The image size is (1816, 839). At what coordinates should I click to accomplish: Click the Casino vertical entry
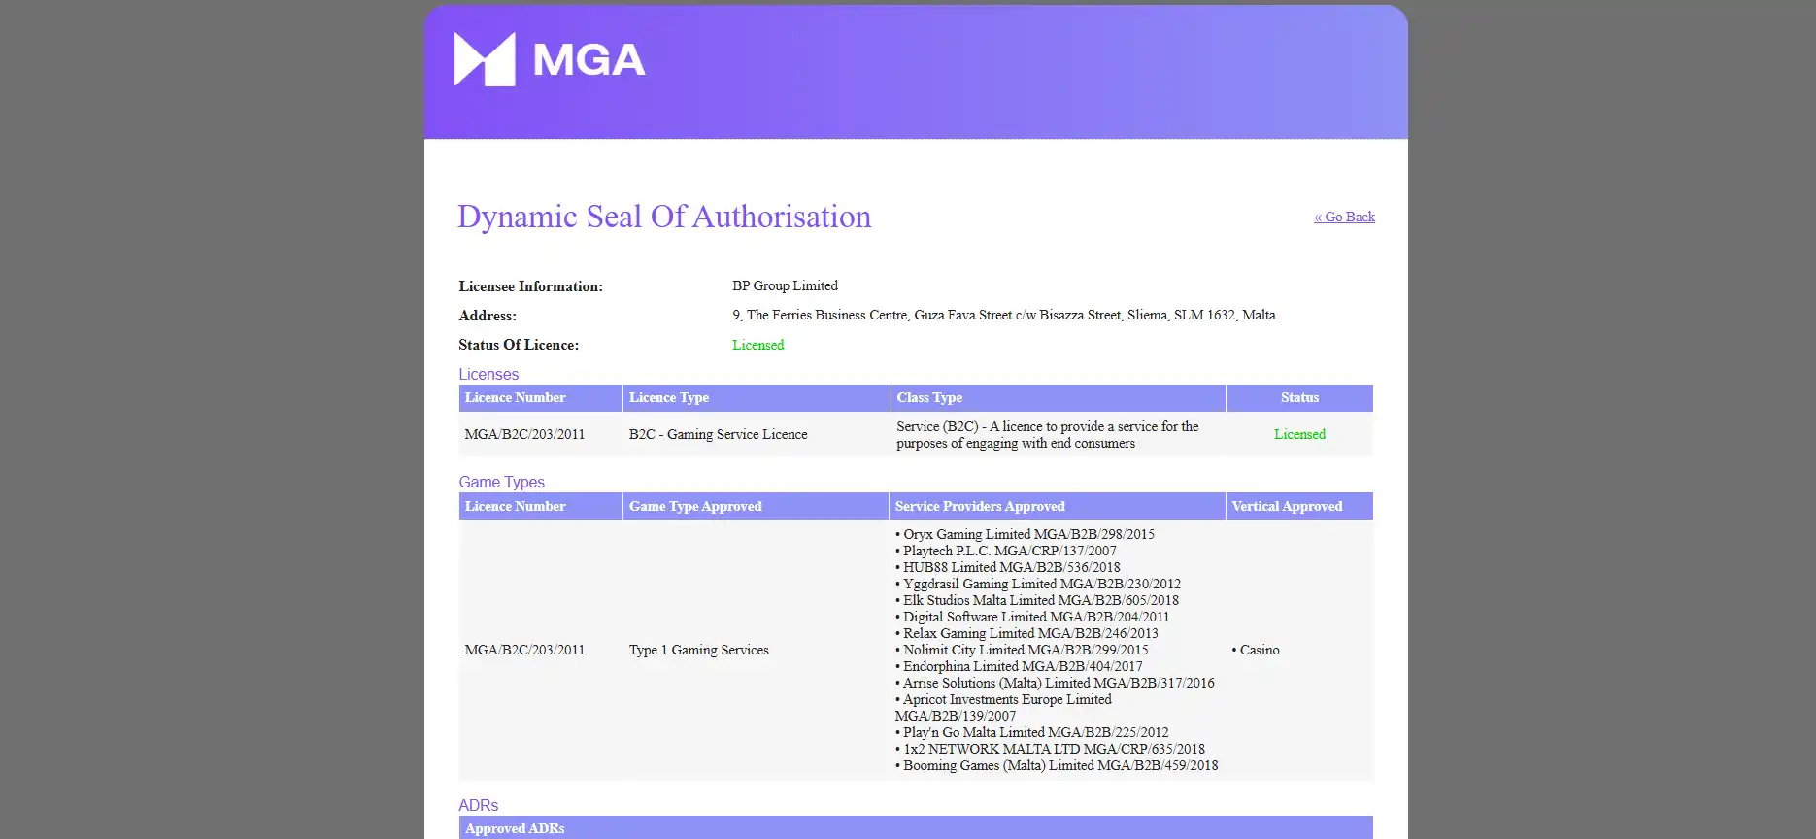1256,650
